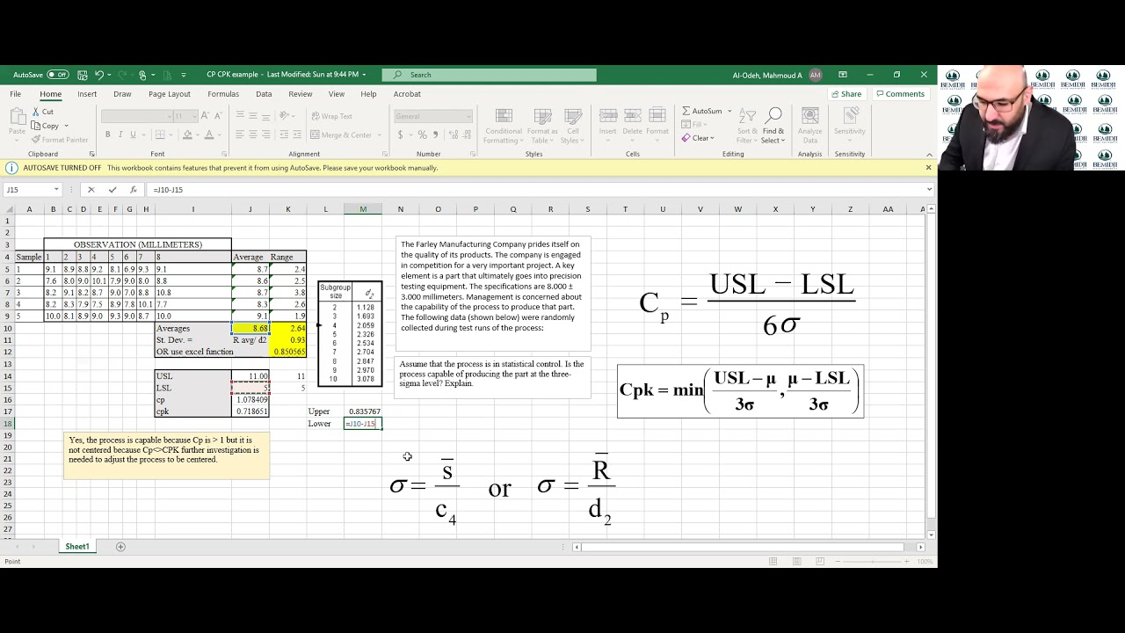
Task: Click the Format Painter button
Action: pos(60,140)
